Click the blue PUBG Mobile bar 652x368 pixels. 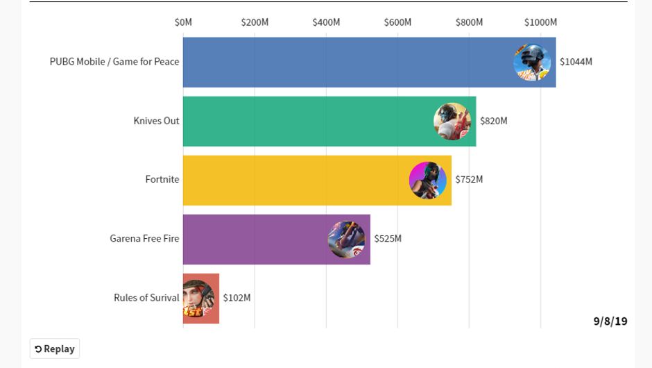point(347,62)
